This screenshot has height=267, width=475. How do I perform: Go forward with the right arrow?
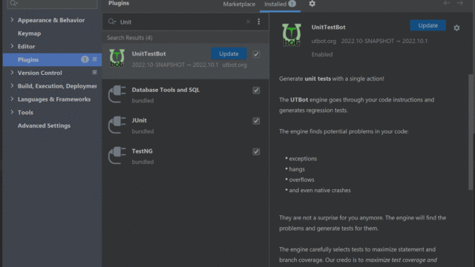pyautogui.click(x=460, y=3)
